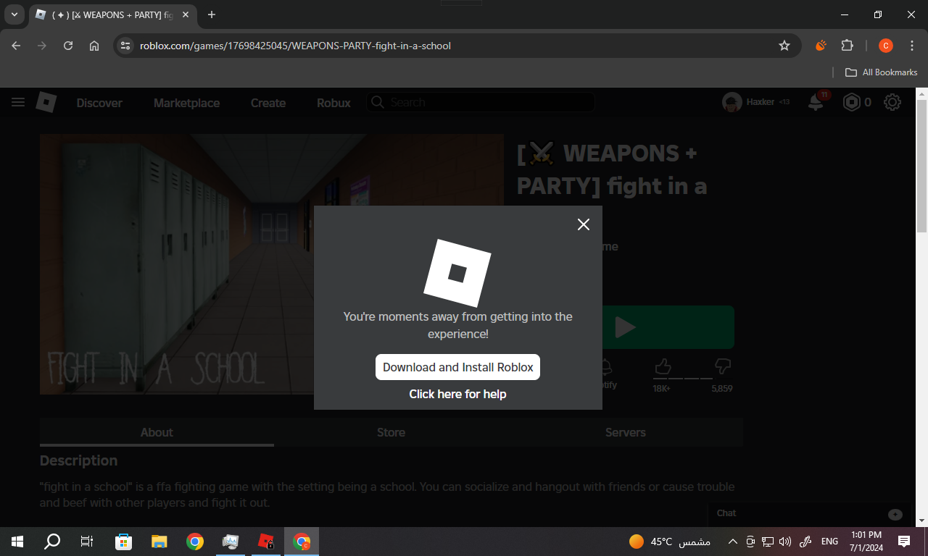Open the fight in a school thumbnail
Image resolution: width=928 pixels, height=556 pixels.
click(272, 264)
